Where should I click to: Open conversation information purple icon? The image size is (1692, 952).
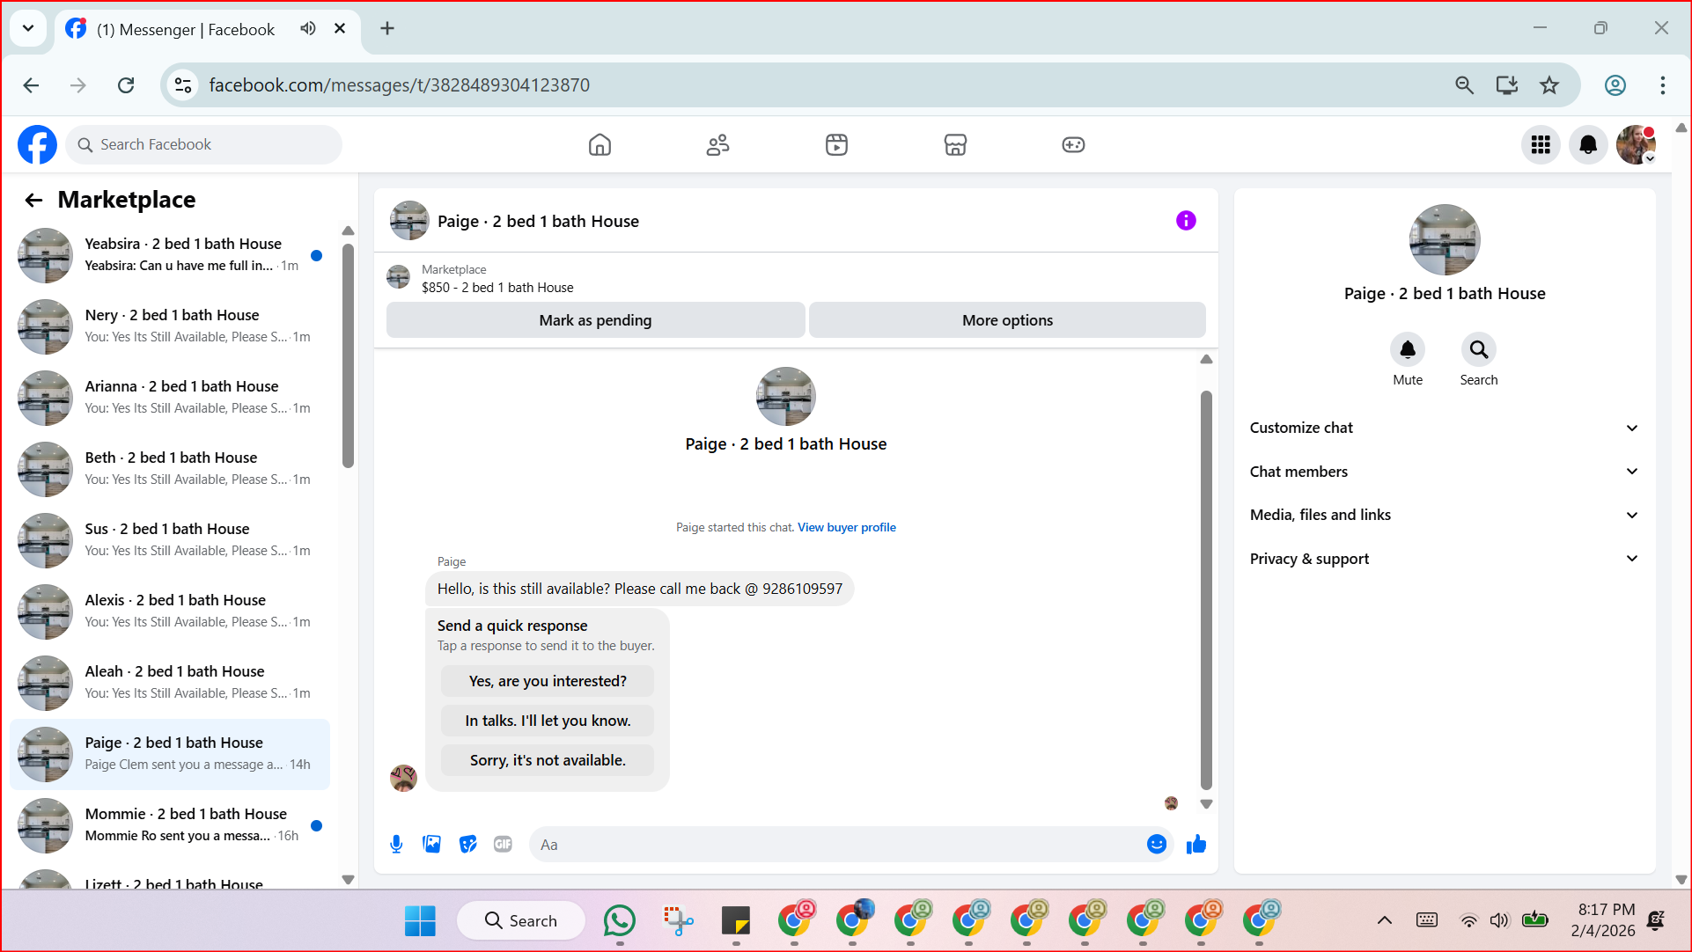[1186, 221]
